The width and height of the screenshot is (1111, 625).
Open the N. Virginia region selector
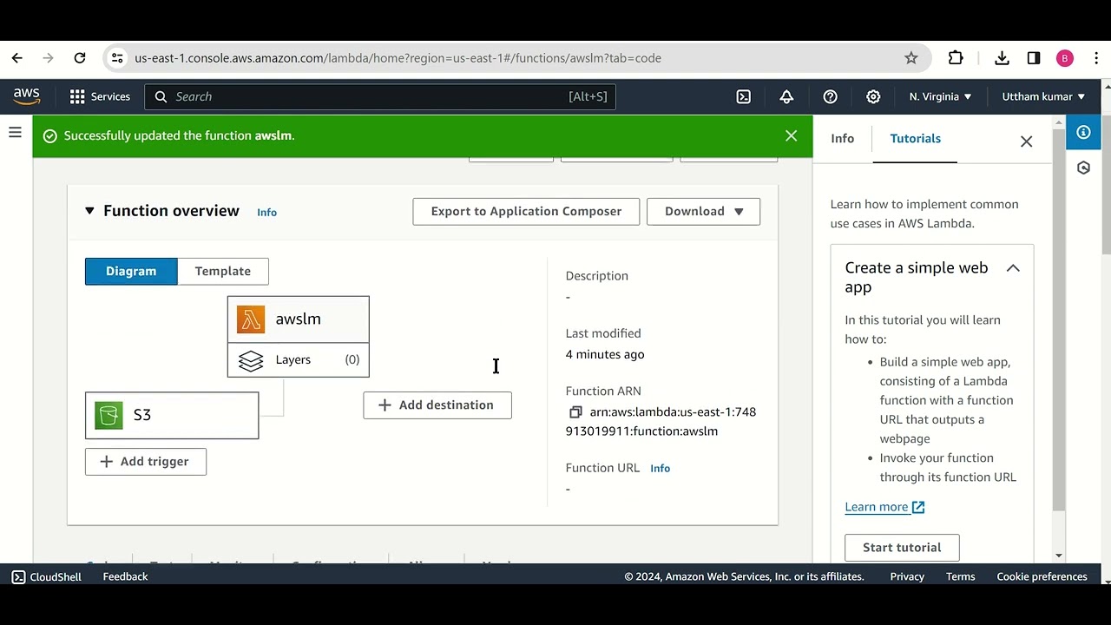pos(940,96)
